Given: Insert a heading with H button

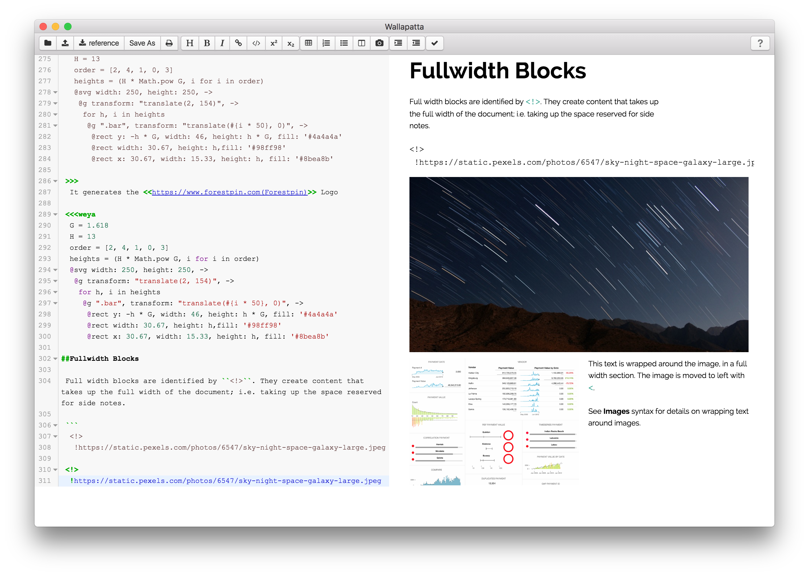Looking at the screenshot, I should (x=190, y=43).
